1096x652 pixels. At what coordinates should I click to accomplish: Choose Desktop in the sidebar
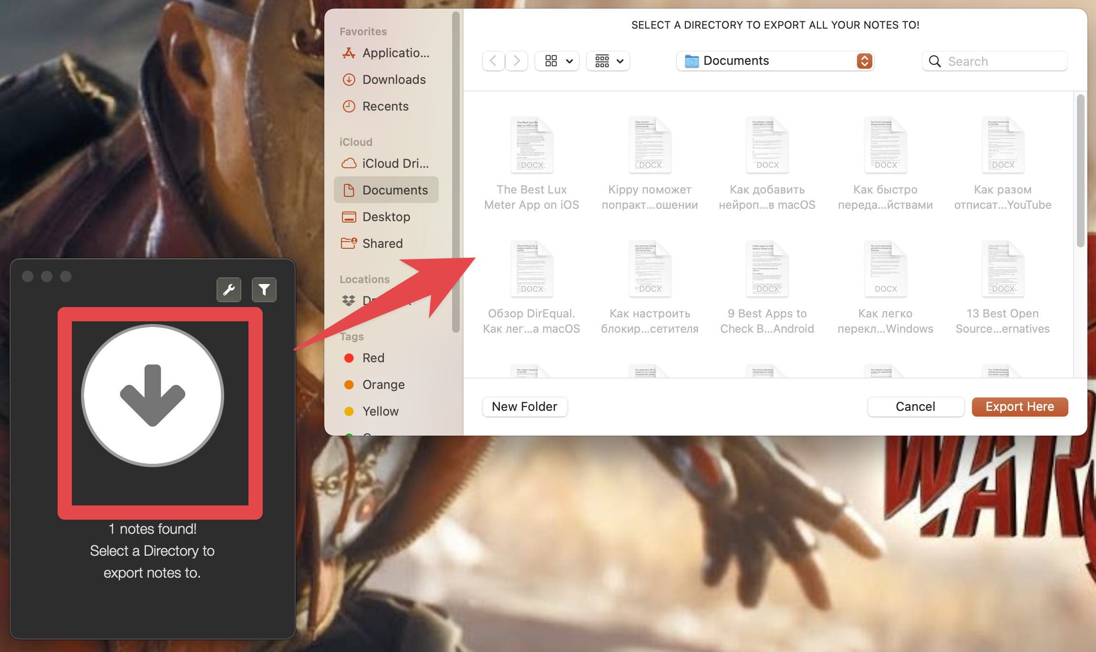[386, 217]
